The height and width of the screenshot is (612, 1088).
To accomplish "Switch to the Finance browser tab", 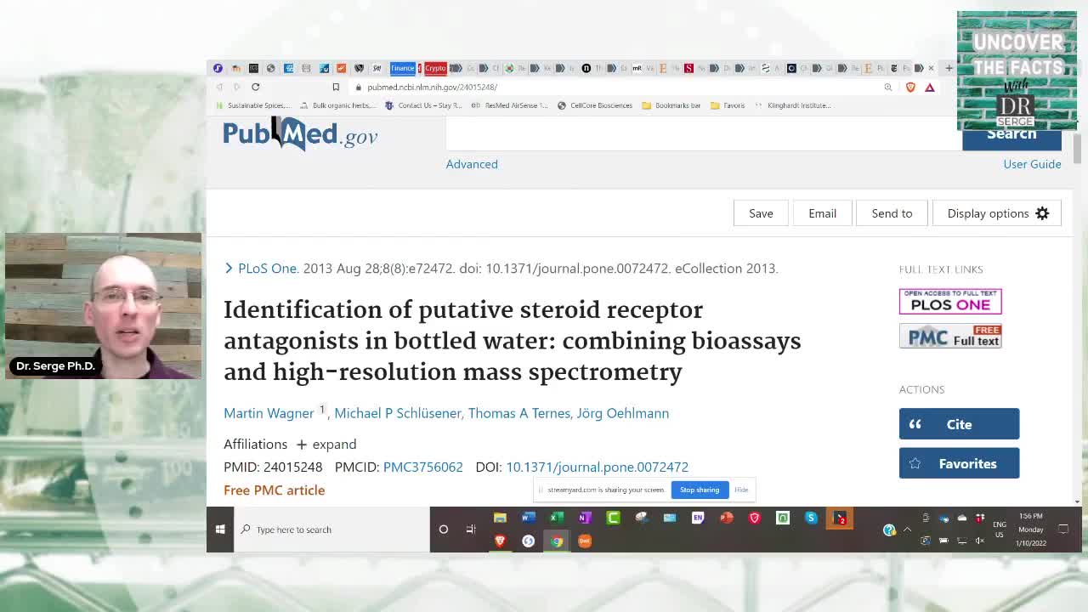I will pos(402,68).
